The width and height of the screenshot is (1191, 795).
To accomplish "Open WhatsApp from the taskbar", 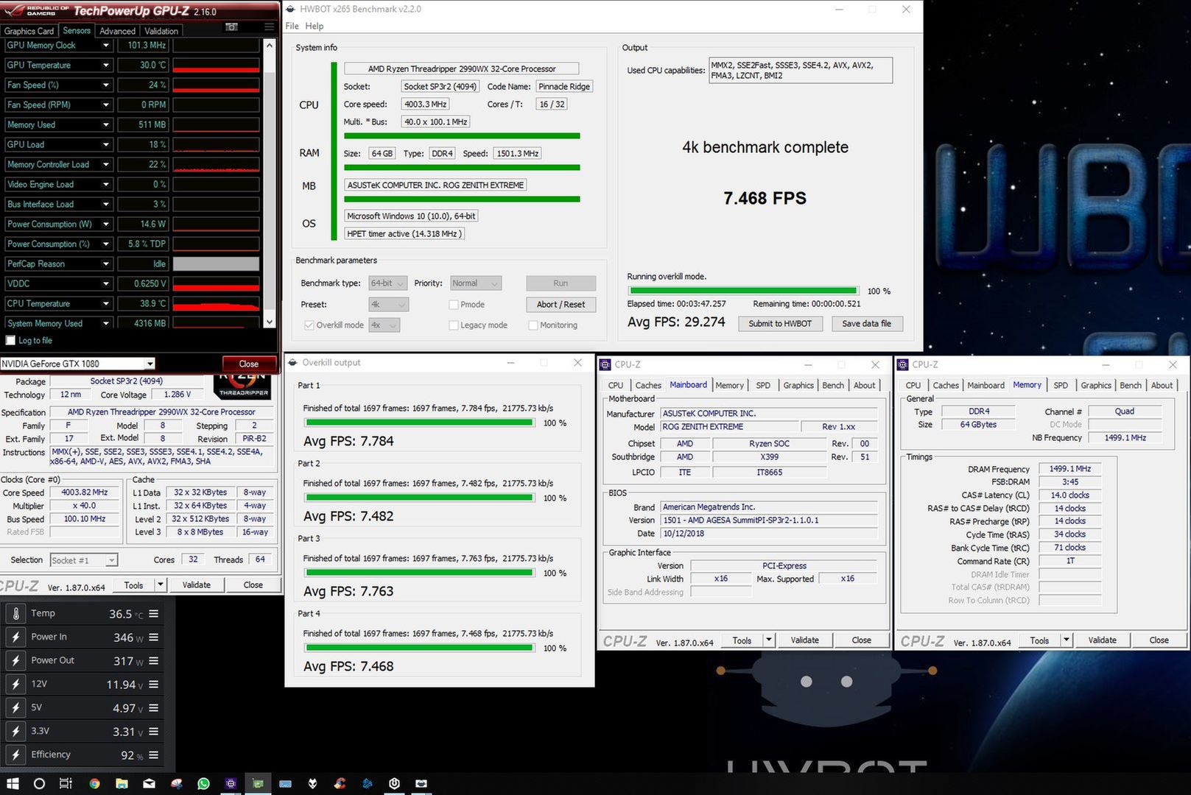I will (203, 783).
